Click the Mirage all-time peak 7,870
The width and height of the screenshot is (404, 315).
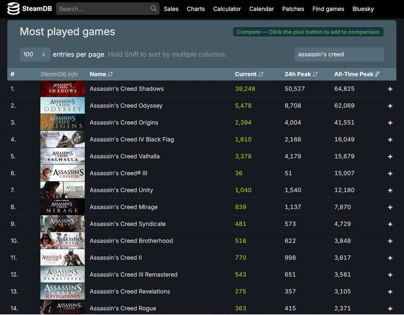[343, 207]
